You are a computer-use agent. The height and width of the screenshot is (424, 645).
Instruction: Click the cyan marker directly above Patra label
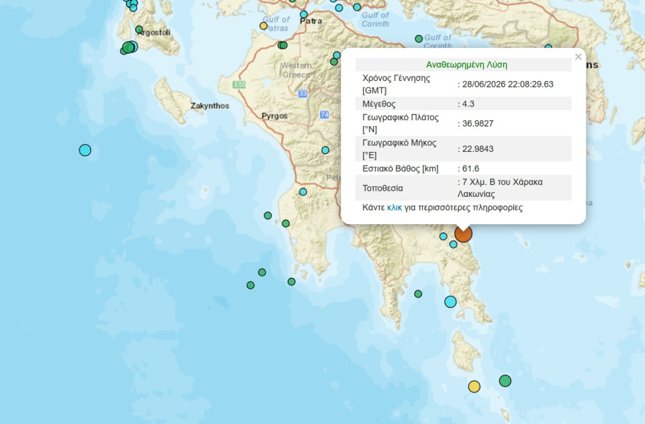click(x=304, y=14)
